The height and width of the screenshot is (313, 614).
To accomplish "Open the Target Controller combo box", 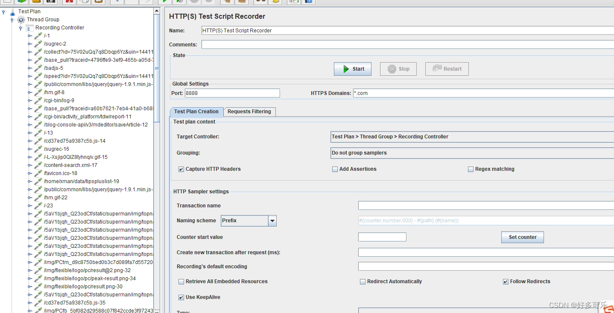I will pos(472,137).
